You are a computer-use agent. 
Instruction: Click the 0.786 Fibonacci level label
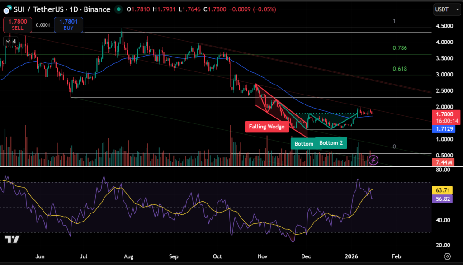pyautogui.click(x=400, y=47)
